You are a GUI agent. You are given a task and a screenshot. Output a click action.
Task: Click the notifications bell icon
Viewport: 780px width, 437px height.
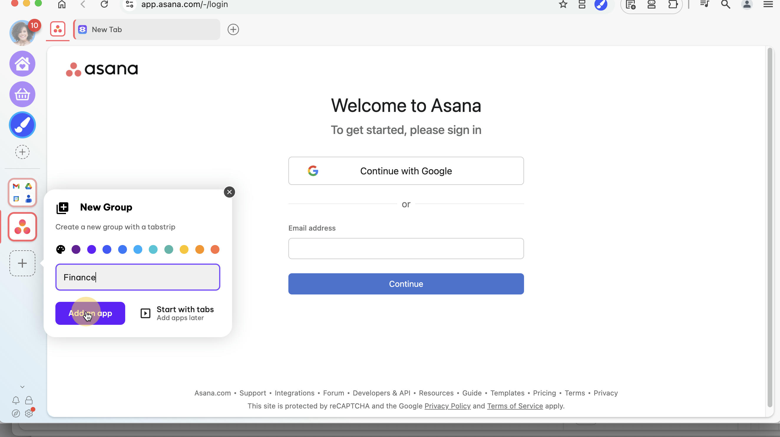(x=16, y=400)
